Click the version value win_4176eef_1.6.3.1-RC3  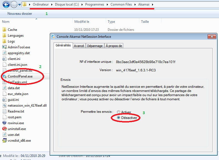click(136, 70)
